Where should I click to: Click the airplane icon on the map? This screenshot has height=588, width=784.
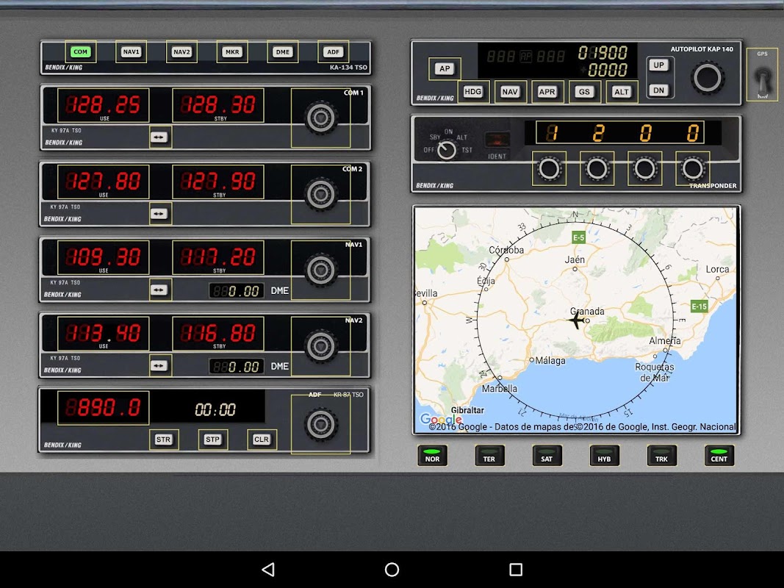coord(577,320)
